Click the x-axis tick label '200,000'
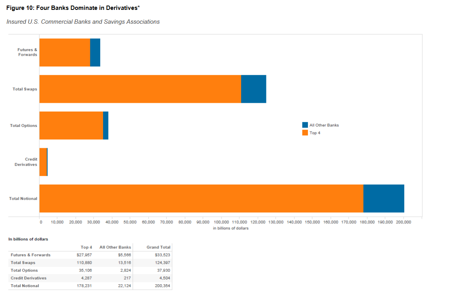Image resolution: width=465 pixels, height=293 pixels. (x=403, y=222)
